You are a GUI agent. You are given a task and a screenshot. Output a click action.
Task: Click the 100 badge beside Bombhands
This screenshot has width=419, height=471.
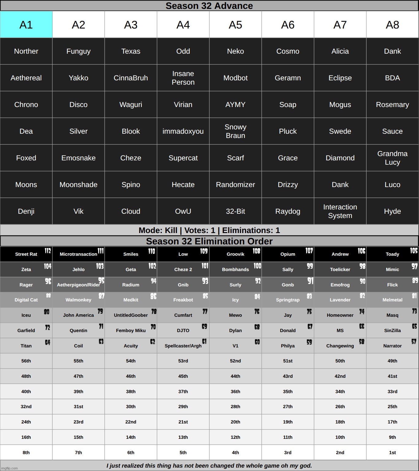click(257, 266)
